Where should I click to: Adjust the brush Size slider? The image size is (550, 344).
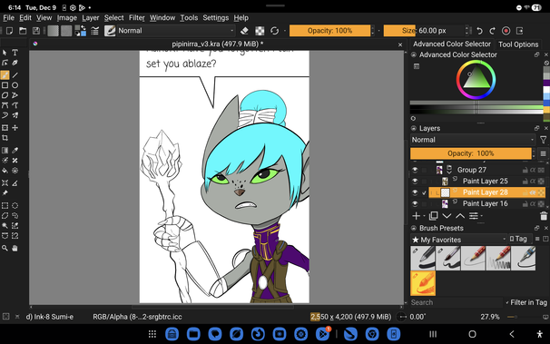point(424,31)
